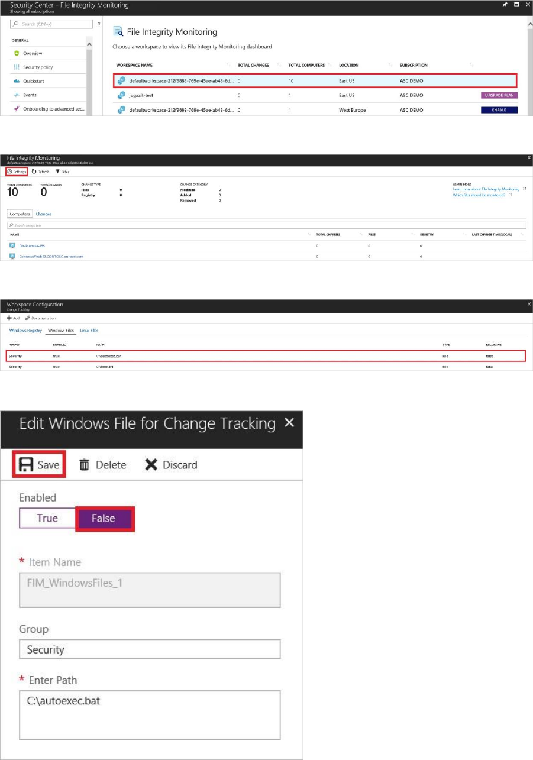Click the Enable button for West Europe workspace
This screenshot has width=533, height=760.
pos(499,109)
